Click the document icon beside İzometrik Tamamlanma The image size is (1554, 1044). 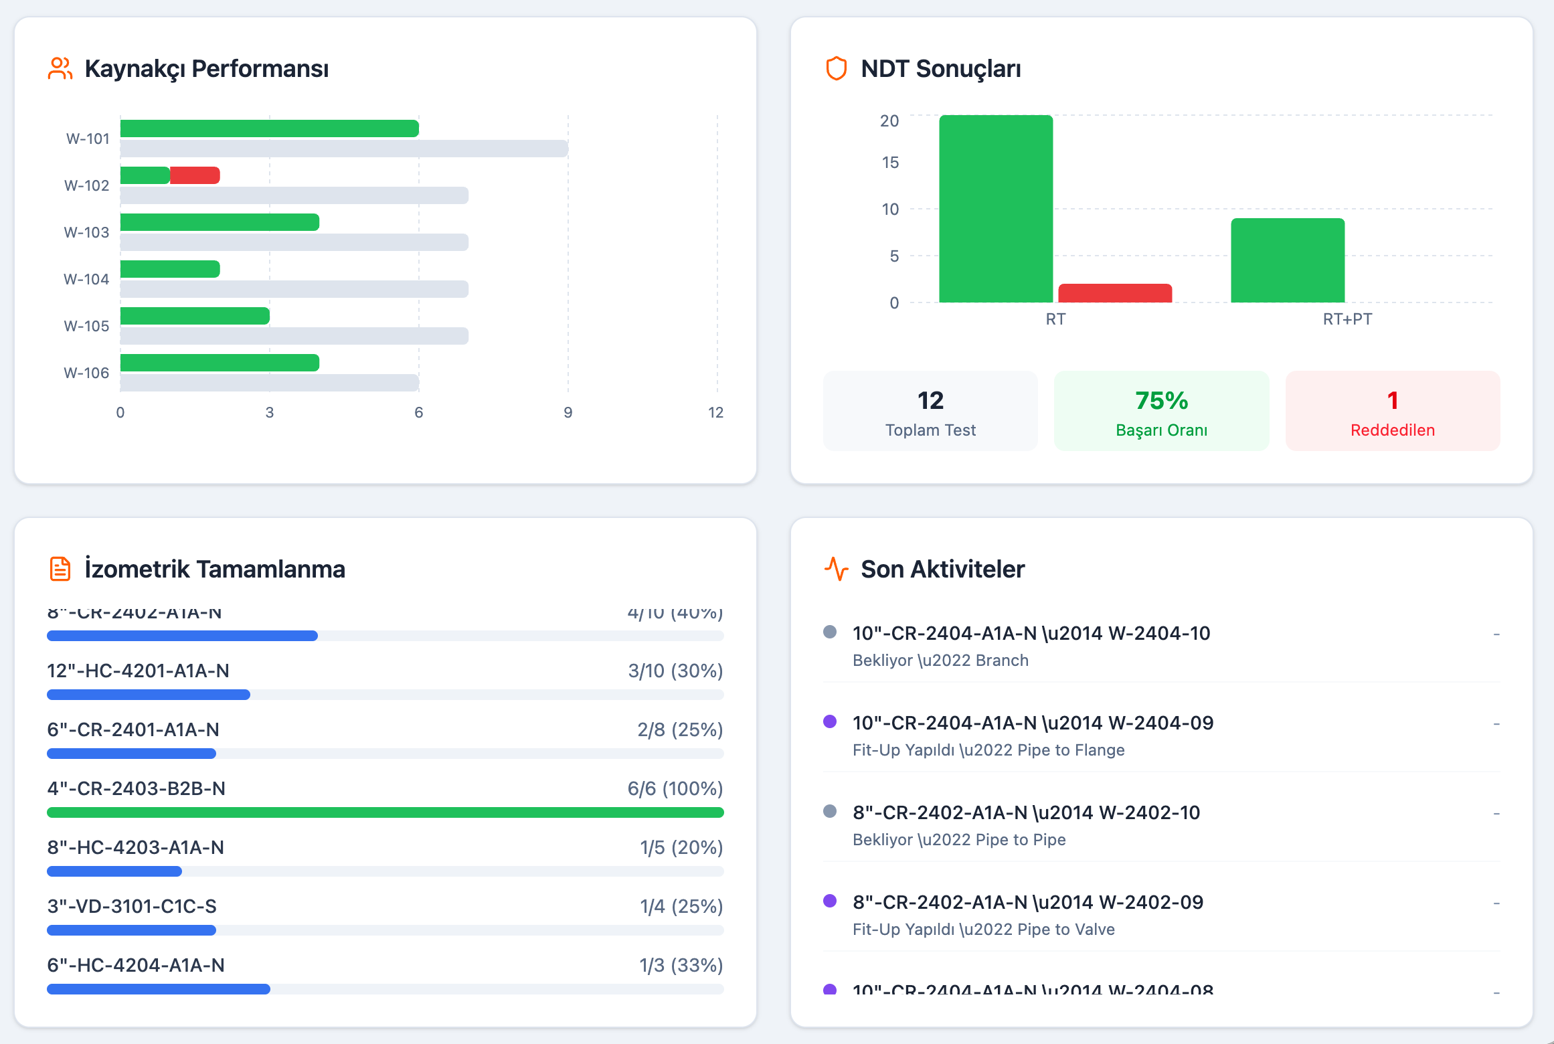(x=60, y=569)
